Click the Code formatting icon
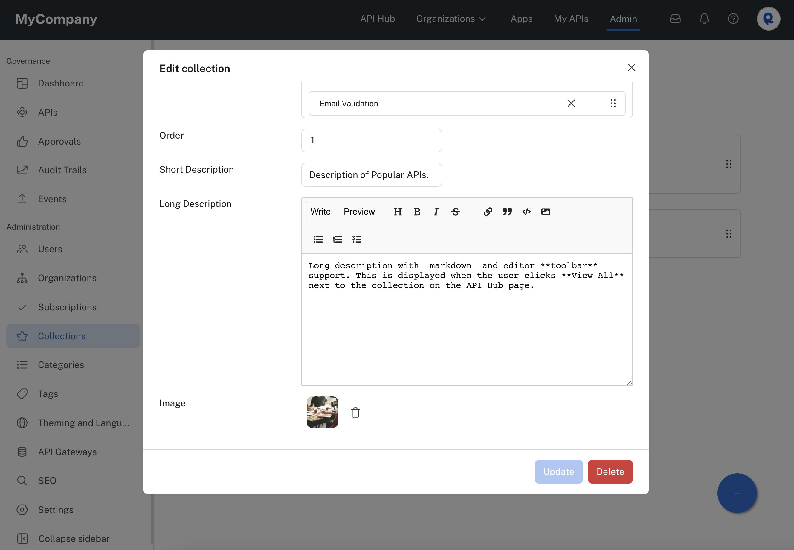The height and width of the screenshot is (550, 794). [526, 211]
